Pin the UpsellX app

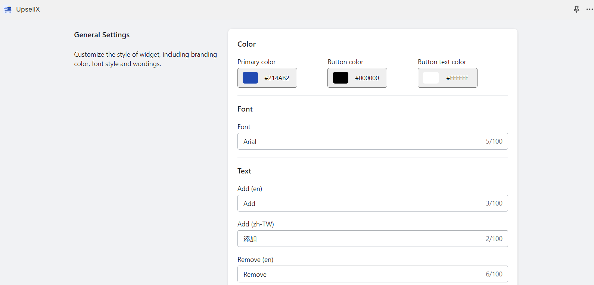576,9
